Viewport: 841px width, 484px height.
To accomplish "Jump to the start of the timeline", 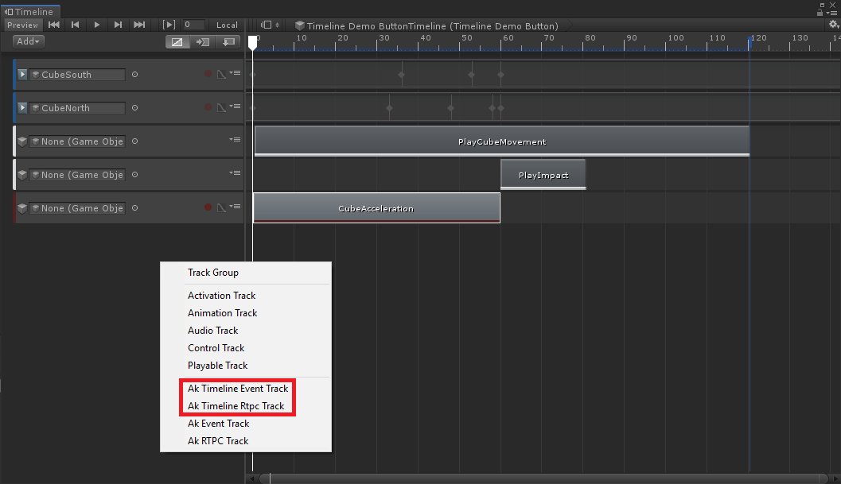I will 54,25.
